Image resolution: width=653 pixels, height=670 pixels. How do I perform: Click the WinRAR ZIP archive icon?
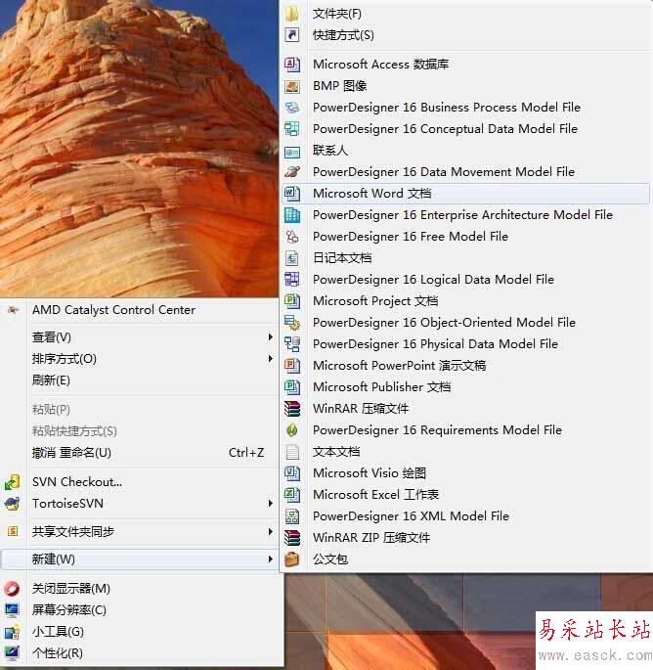[x=292, y=538]
